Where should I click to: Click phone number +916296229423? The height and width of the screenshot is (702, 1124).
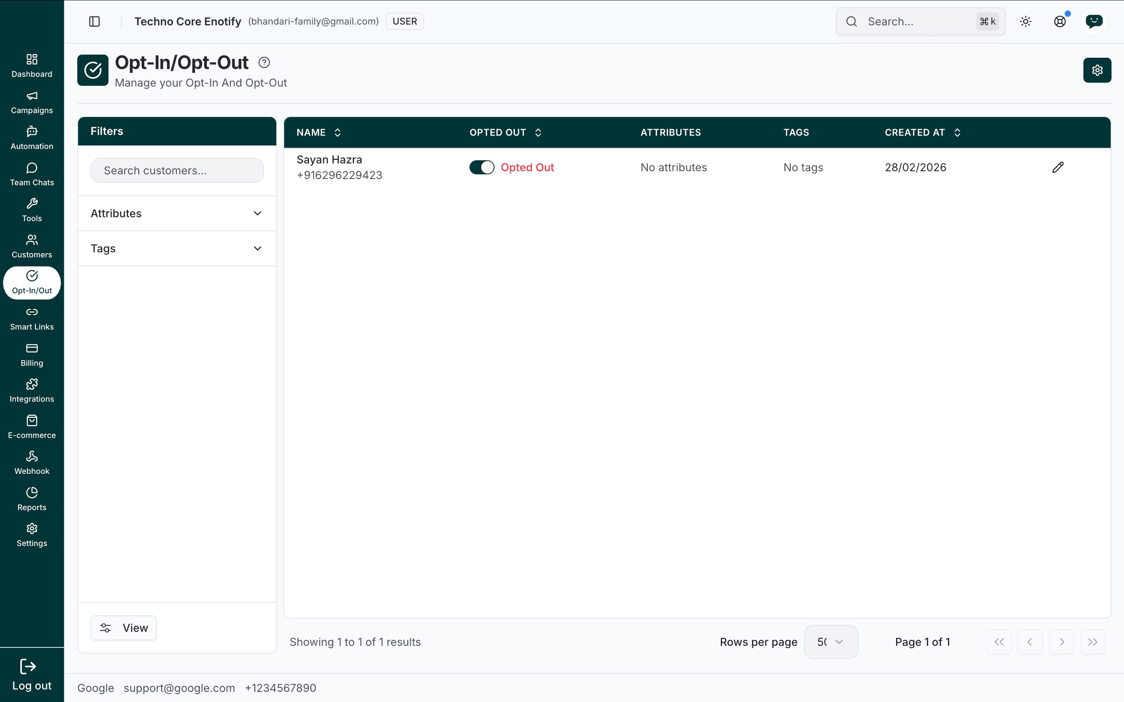340,175
